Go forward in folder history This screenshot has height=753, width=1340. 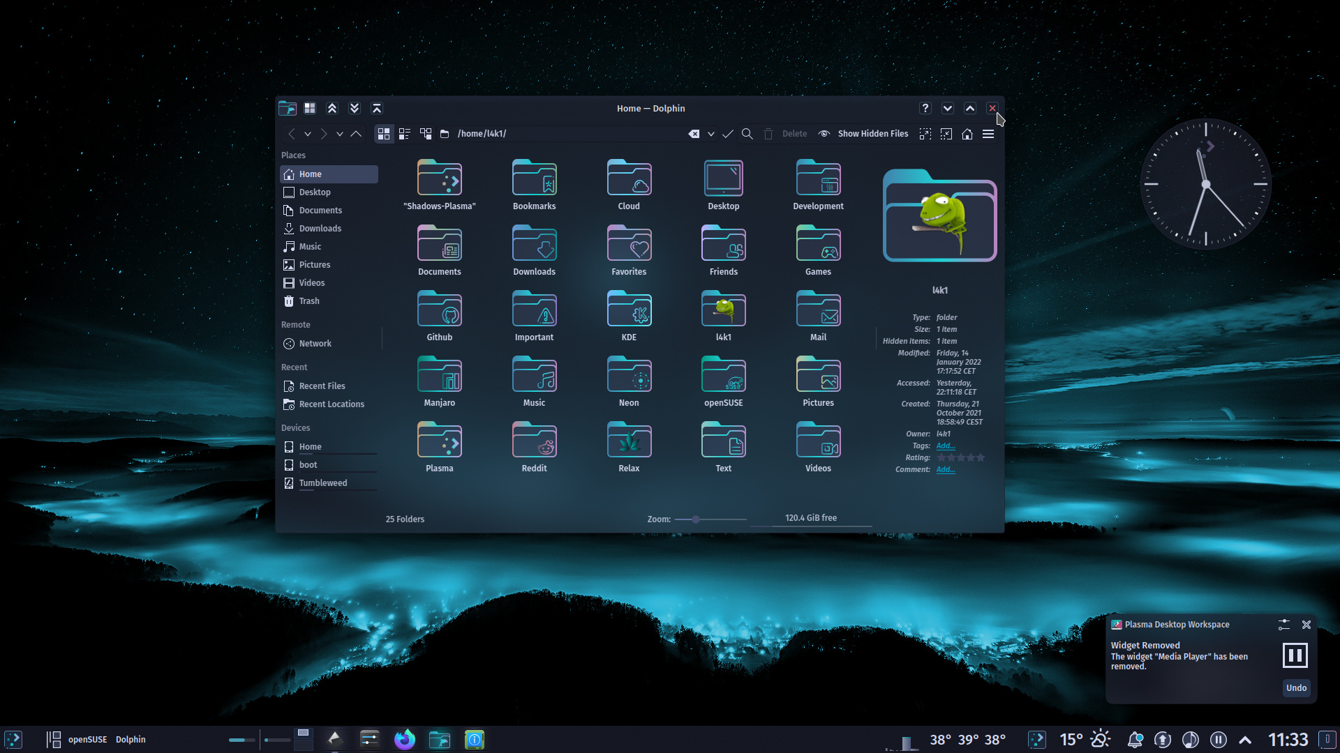(324, 134)
